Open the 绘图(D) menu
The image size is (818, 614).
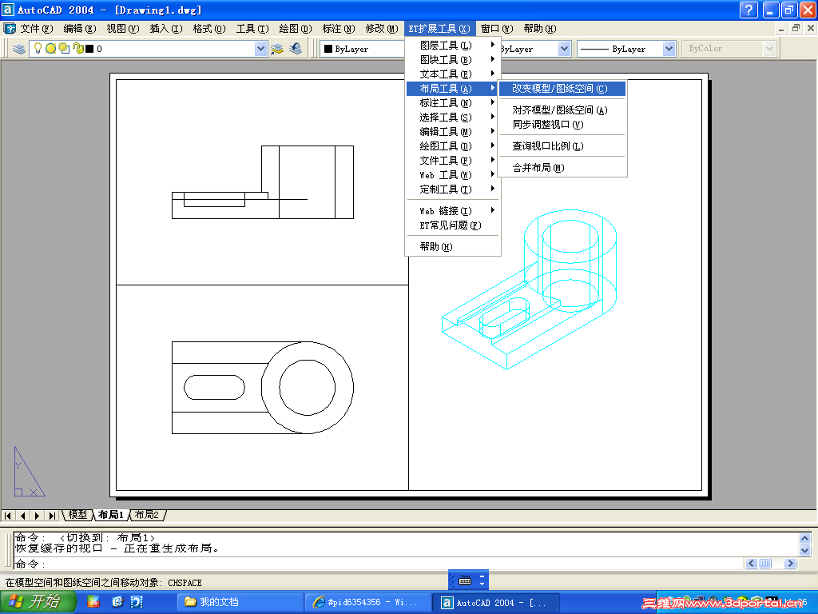point(296,29)
